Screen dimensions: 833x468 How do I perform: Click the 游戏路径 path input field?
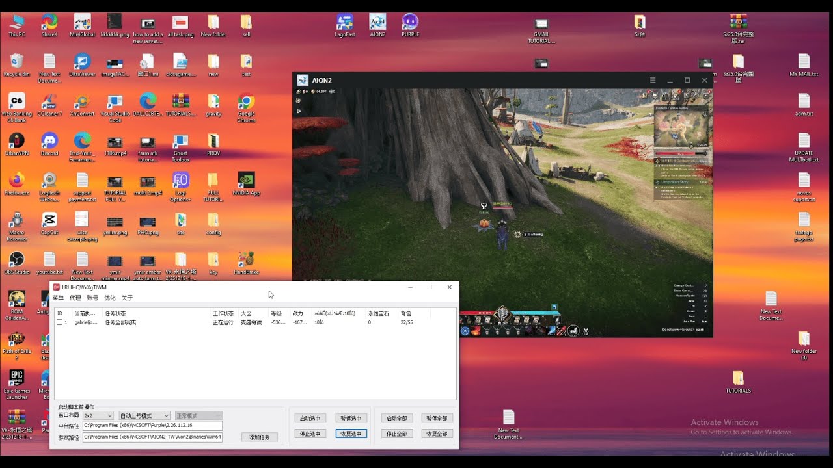point(152,437)
